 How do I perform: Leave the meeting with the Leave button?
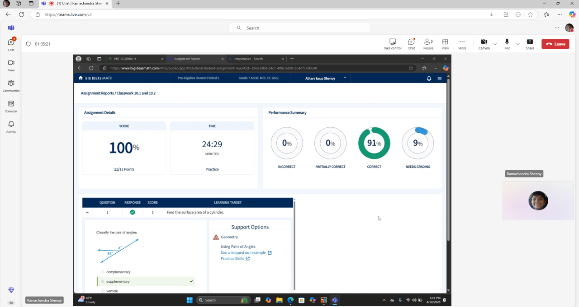point(555,44)
